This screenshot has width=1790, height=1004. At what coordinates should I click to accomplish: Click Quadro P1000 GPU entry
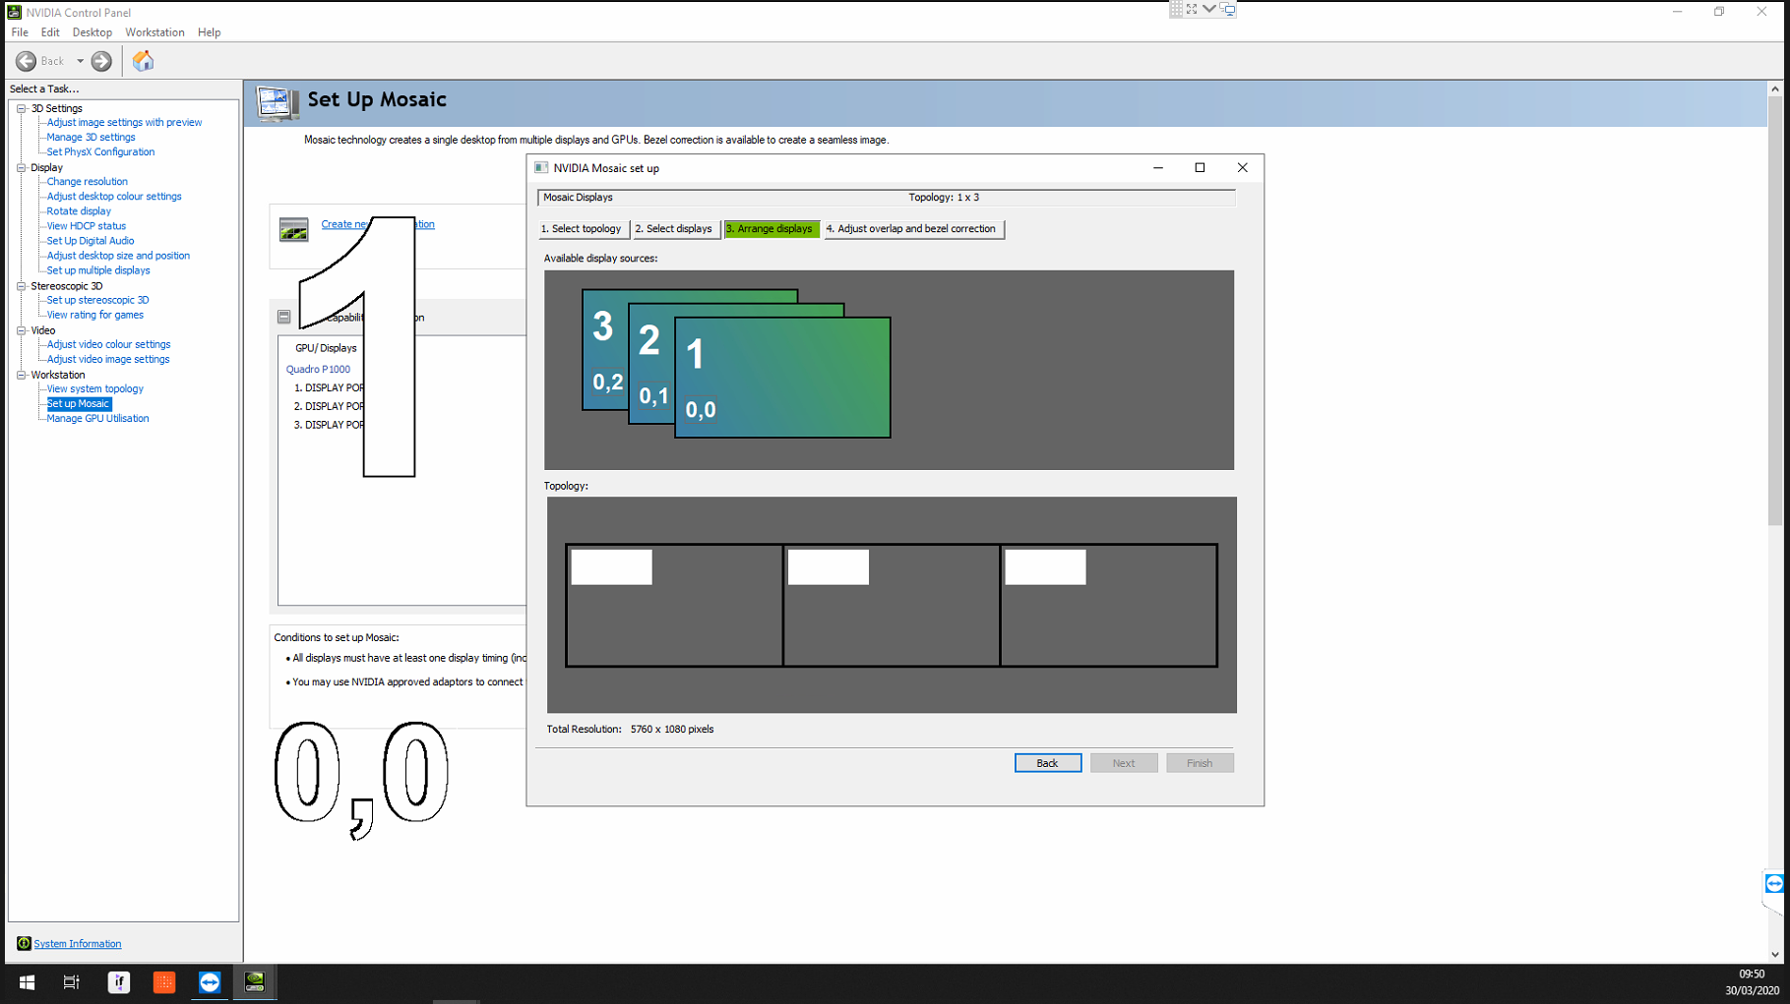click(x=318, y=370)
